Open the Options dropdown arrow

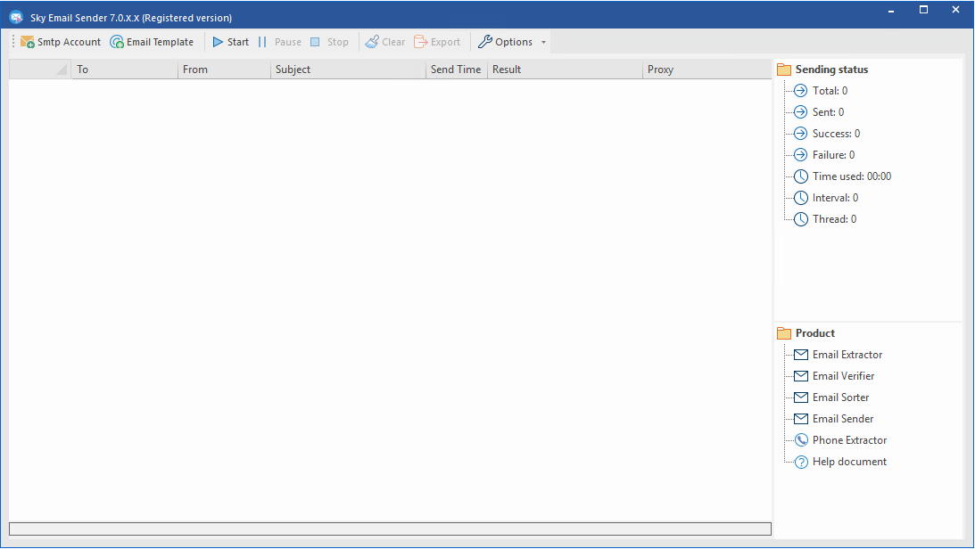click(543, 42)
